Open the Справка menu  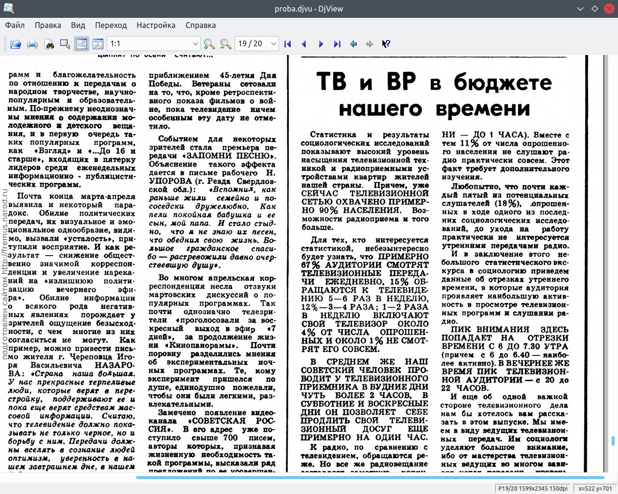click(200, 25)
